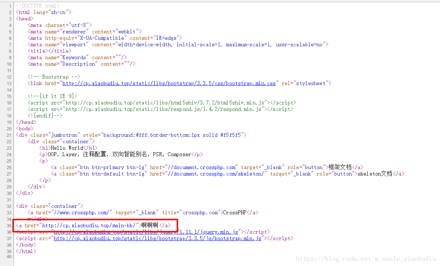Click the main-bb anchor source line
Screen dimensions: 440x266
click(x=93, y=225)
